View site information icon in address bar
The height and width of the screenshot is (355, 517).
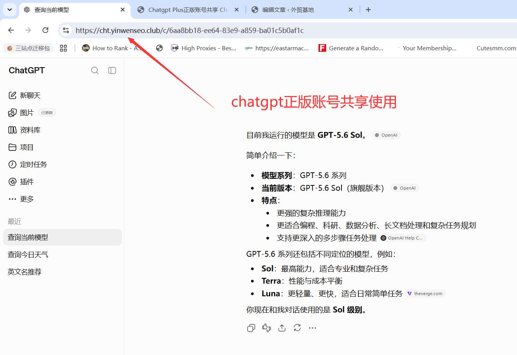[66, 30]
